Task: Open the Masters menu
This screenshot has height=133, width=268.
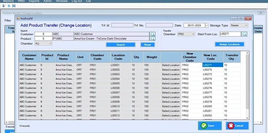Action: tap(8, 1)
